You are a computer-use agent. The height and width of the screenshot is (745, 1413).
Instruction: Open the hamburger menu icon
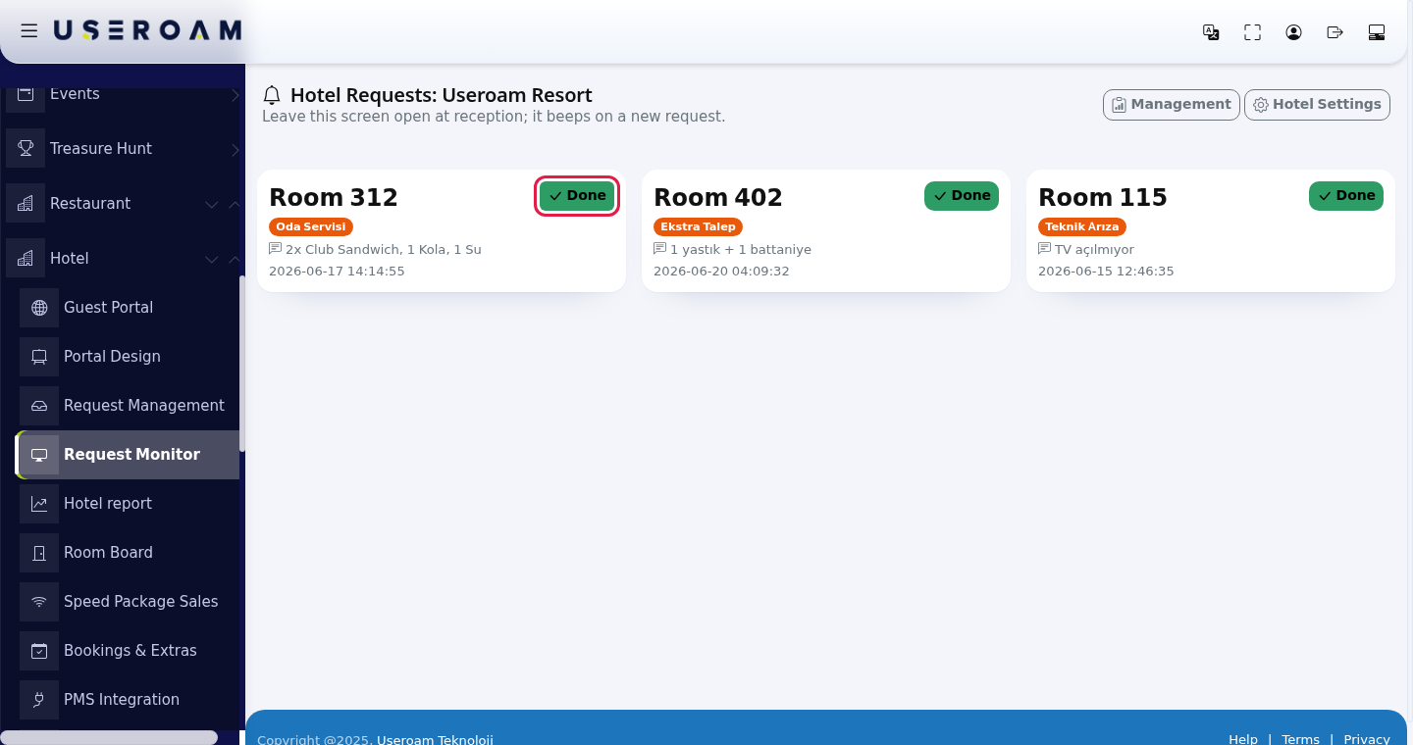point(29,31)
